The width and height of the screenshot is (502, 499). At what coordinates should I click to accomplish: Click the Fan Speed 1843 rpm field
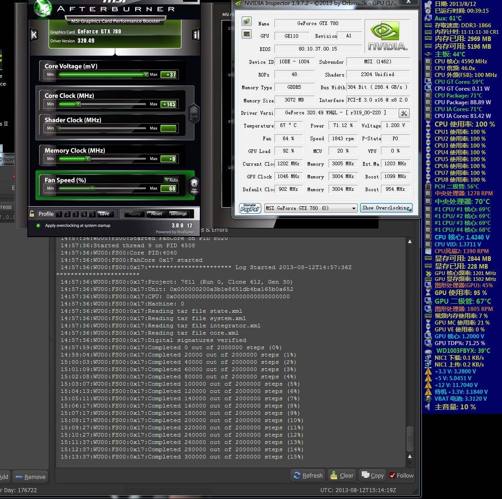coord(343,138)
